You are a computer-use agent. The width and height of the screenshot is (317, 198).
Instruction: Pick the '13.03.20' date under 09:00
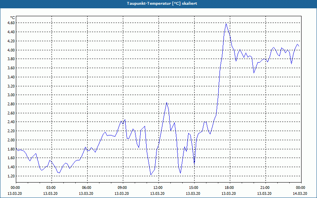122,194
